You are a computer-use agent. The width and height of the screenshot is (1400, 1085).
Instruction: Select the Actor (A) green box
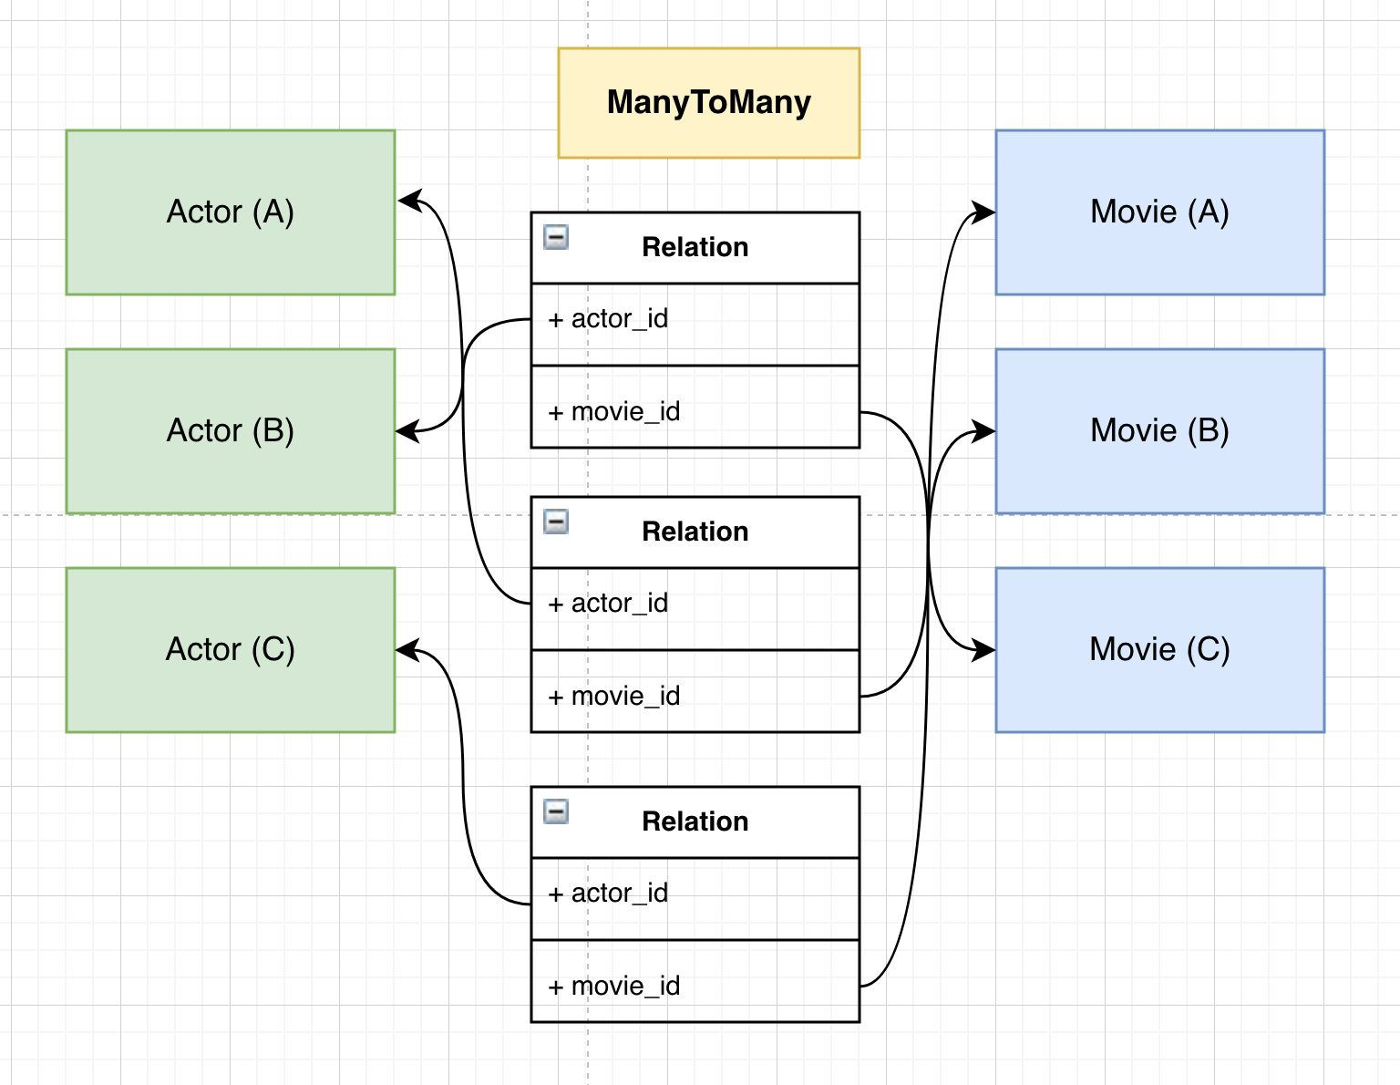[x=230, y=212]
